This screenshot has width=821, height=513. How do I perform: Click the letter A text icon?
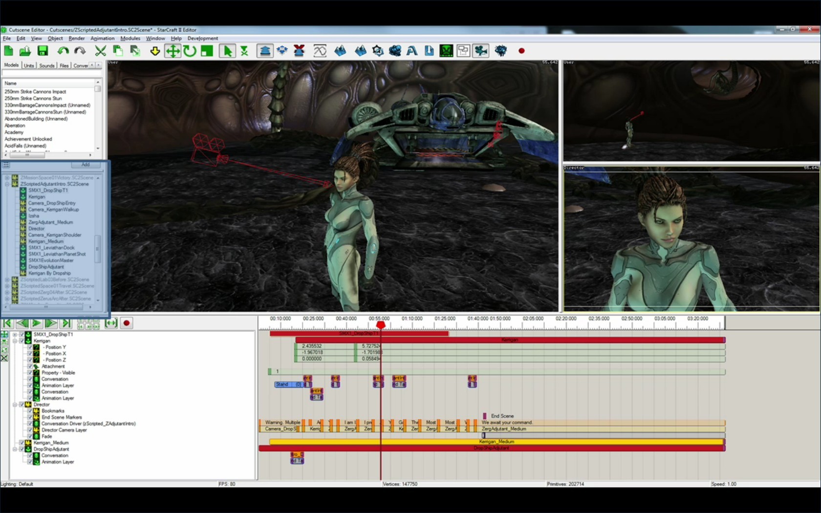click(x=412, y=51)
